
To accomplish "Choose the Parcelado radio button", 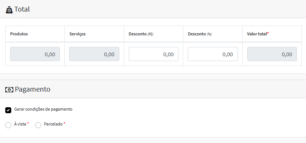I will tap(38, 125).
